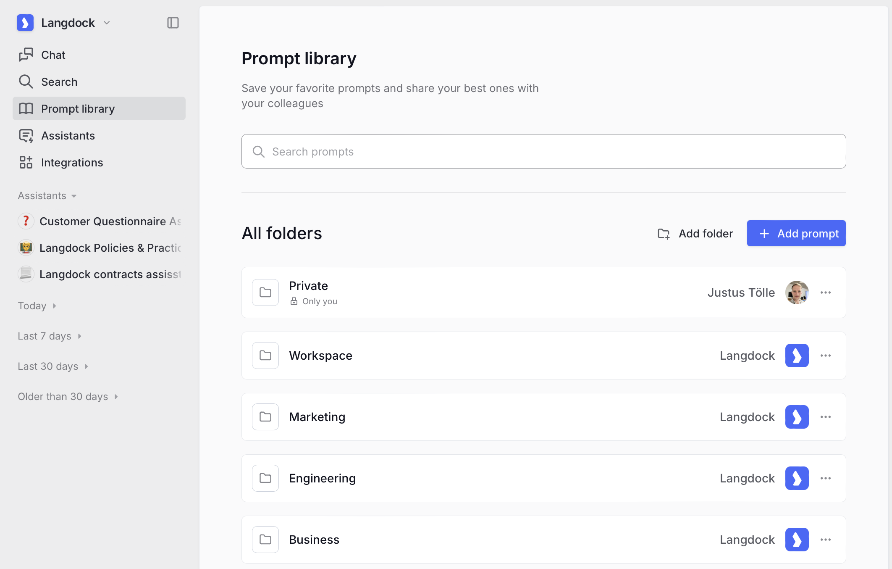892x569 pixels.
Task: Open Search from the sidebar
Action: point(59,82)
